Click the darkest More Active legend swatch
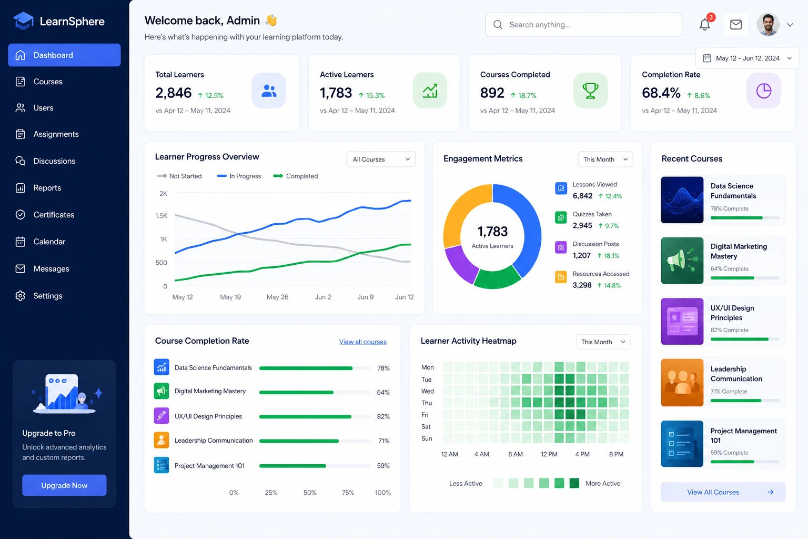 pyautogui.click(x=574, y=483)
